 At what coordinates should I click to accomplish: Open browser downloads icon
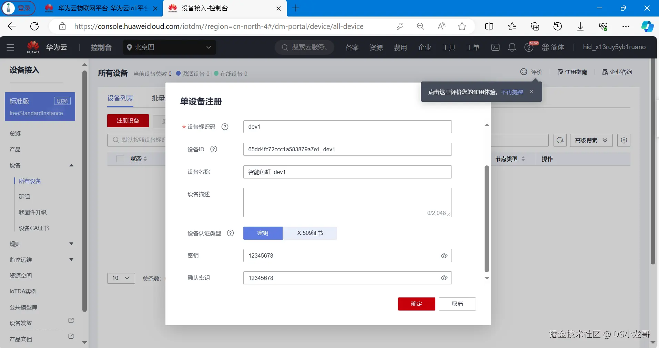pos(580,26)
